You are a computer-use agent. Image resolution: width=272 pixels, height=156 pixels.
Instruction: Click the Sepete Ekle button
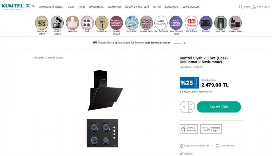pos(219,107)
